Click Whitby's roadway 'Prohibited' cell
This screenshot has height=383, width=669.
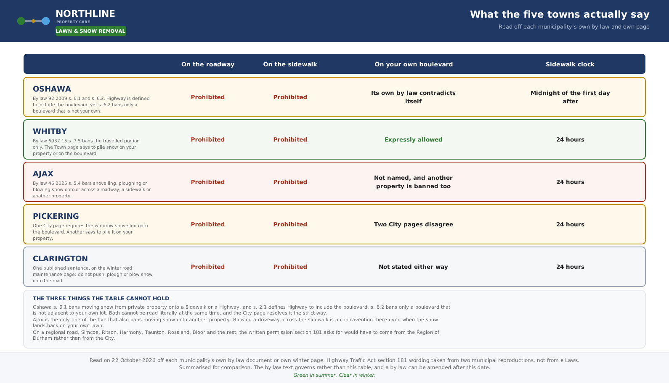(x=208, y=139)
